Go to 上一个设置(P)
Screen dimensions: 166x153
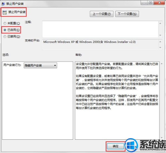[x=102, y=14]
